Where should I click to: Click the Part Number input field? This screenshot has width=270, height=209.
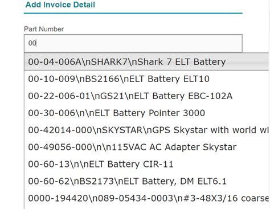point(133,43)
